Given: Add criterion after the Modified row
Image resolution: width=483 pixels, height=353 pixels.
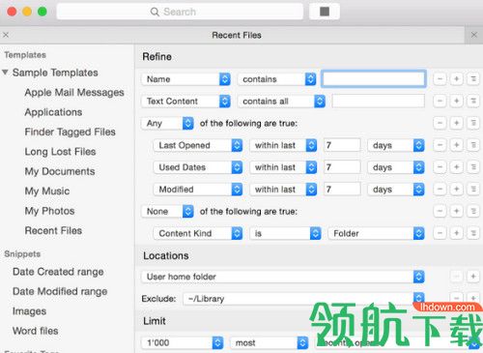Looking at the screenshot, I should (456, 190).
